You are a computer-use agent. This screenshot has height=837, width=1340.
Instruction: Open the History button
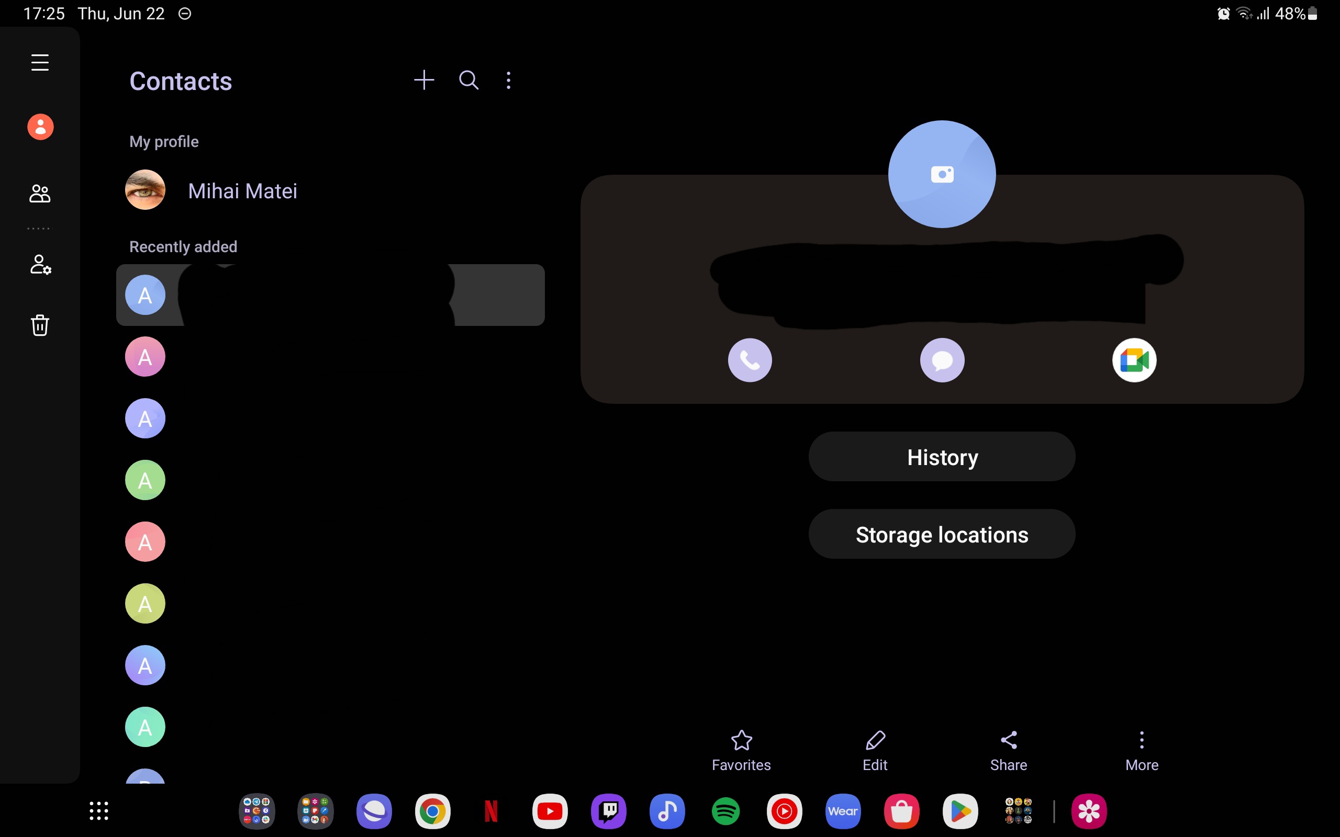[942, 457]
